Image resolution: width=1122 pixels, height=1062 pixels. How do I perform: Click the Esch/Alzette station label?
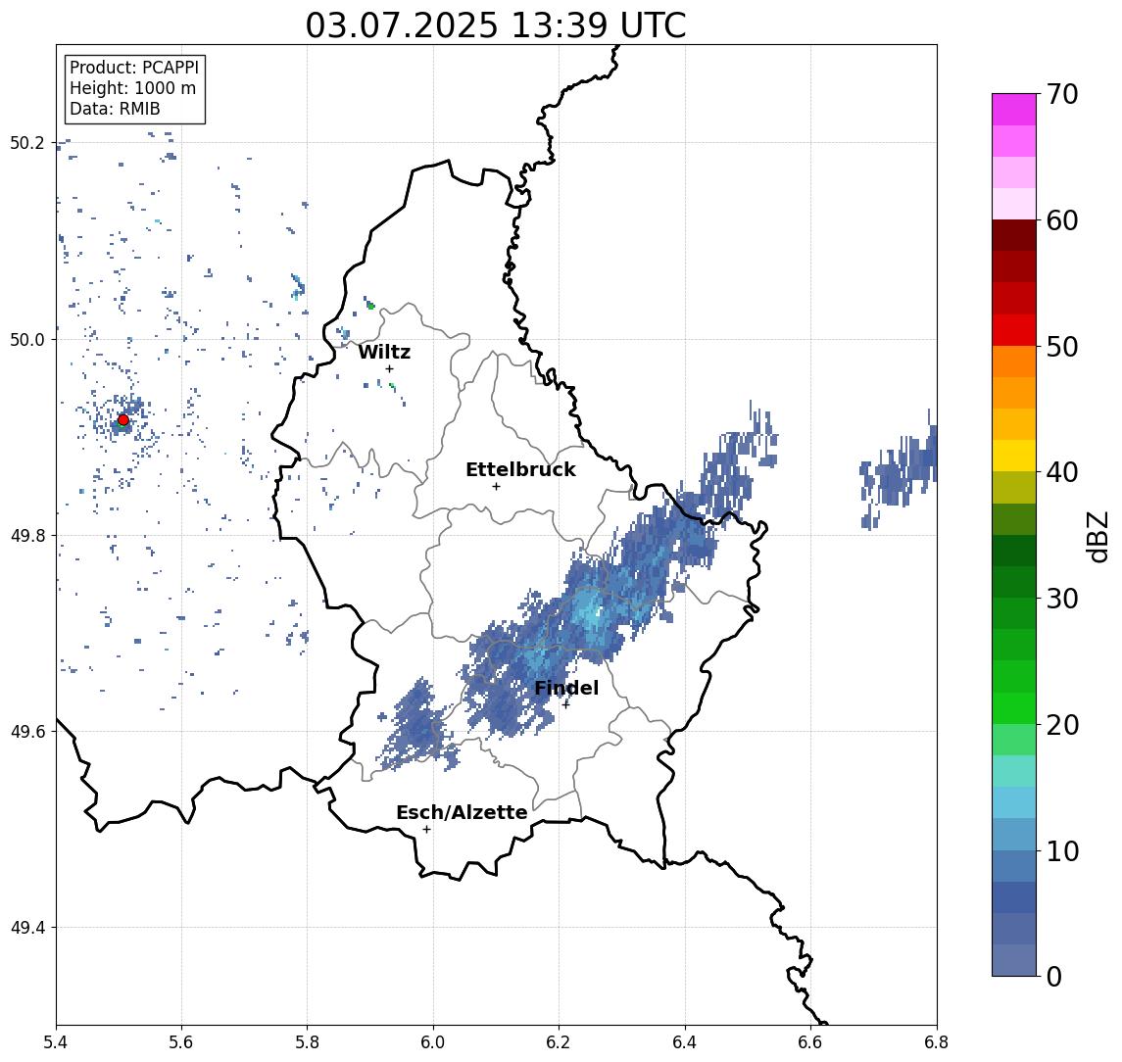(x=462, y=812)
